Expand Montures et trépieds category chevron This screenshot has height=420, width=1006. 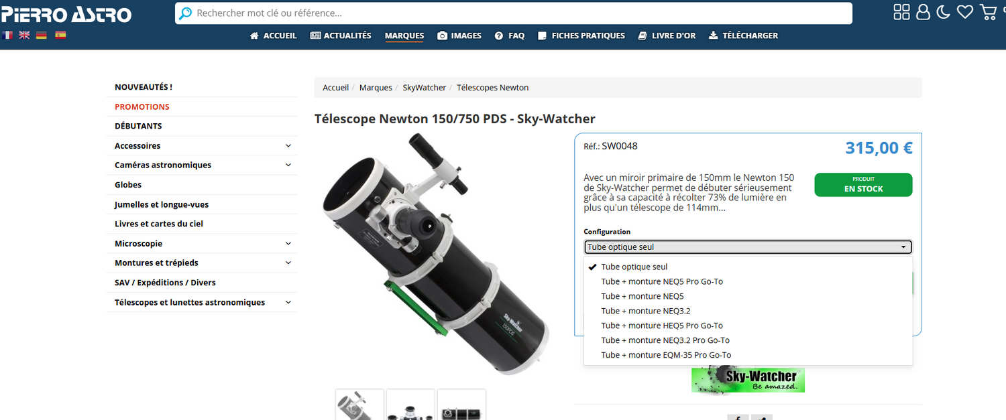(288, 263)
